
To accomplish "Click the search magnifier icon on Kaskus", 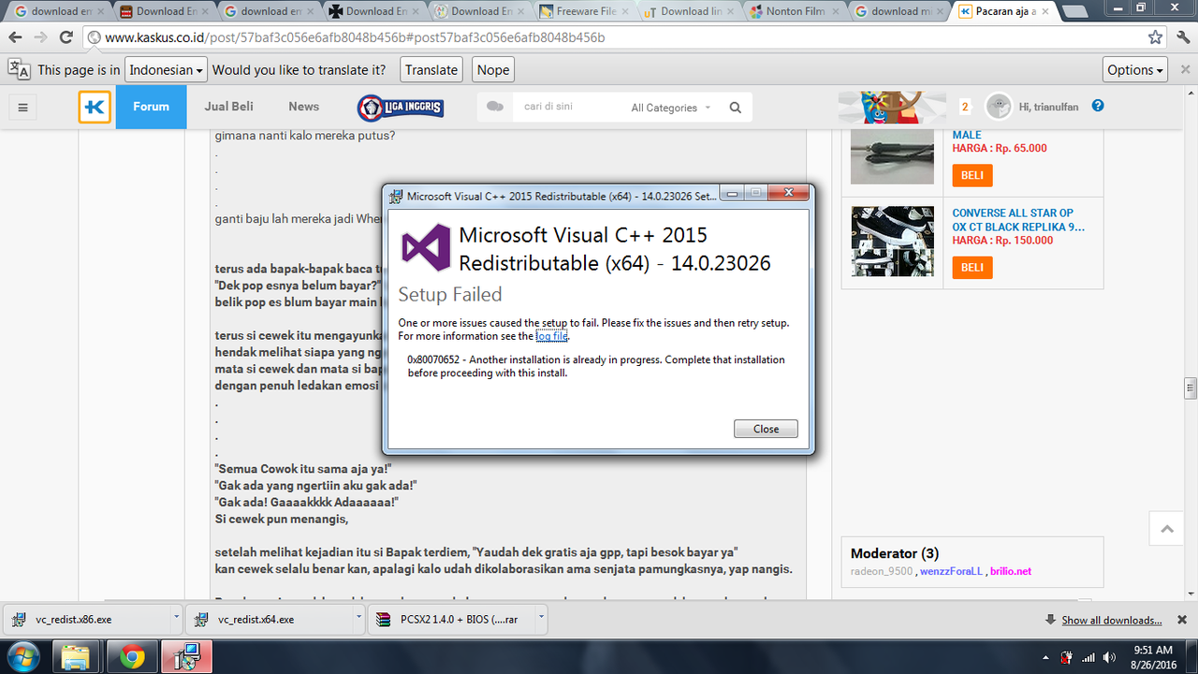I will pos(736,108).
